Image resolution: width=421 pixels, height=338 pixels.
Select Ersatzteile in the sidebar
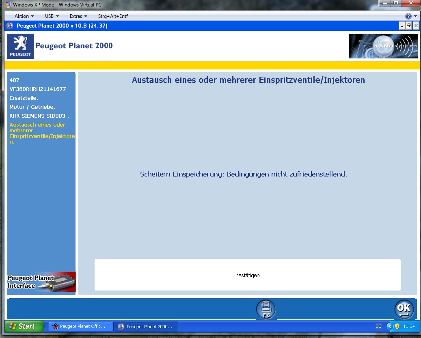(24, 98)
